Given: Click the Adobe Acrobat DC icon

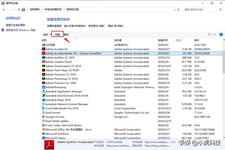Looking at the screenshot, I should tap(44, 49).
